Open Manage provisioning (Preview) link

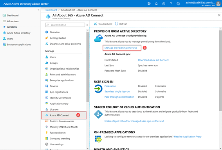click(121, 48)
